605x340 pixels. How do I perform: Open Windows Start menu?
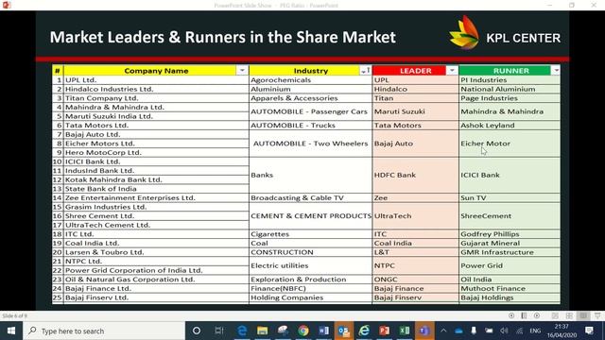click(x=11, y=331)
